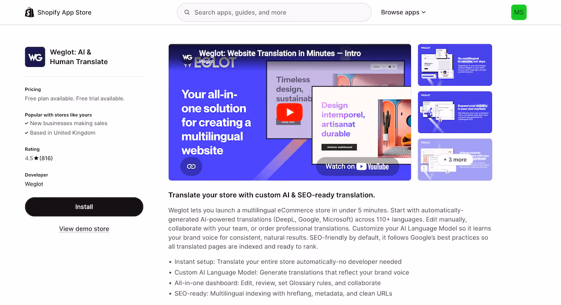Click the Shopify bag logo icon

pyautogui.click(x=29, y=12)
